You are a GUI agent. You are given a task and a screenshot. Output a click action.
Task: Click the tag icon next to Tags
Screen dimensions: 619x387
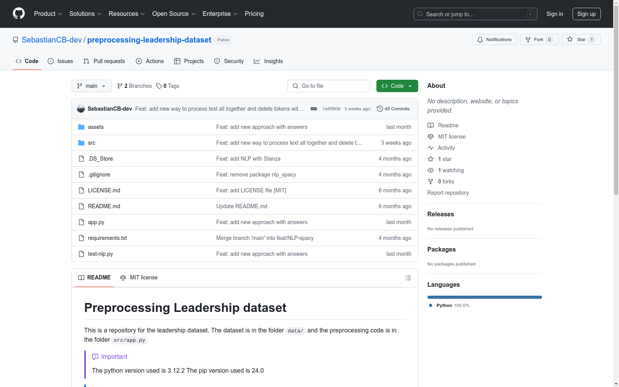click(159, 86)
